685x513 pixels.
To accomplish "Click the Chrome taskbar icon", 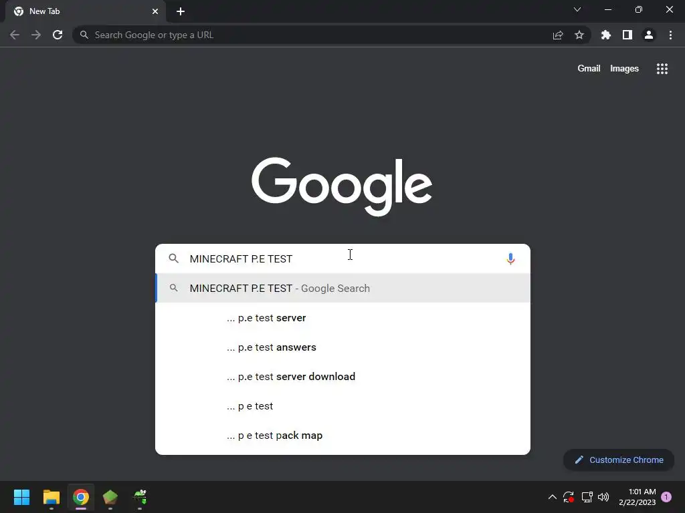I will (81, 497).
